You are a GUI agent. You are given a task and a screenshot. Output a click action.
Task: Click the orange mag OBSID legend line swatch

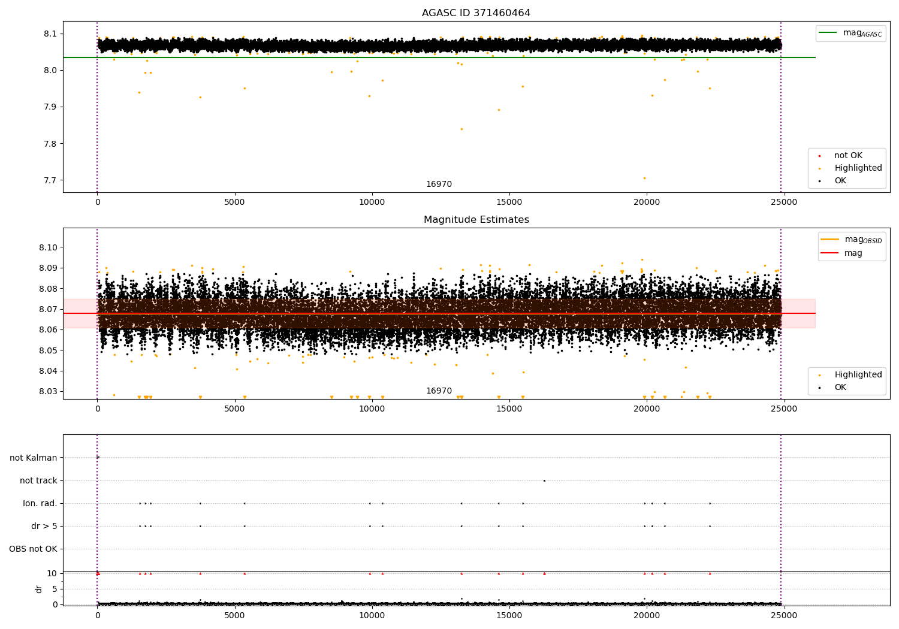tap(830, 240)
